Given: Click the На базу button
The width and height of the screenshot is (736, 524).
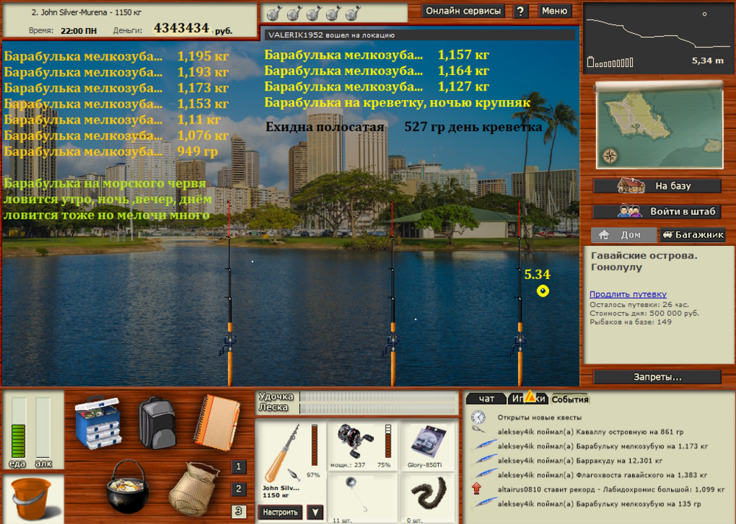Looking at the screenshot, I should pos(657,186).
